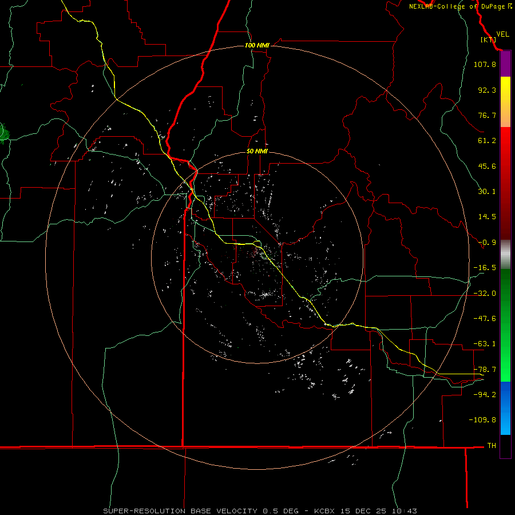Viewport: 515px width, 515px height.
Task: Click the -0.9 legend value
Action: click(487, 243)
